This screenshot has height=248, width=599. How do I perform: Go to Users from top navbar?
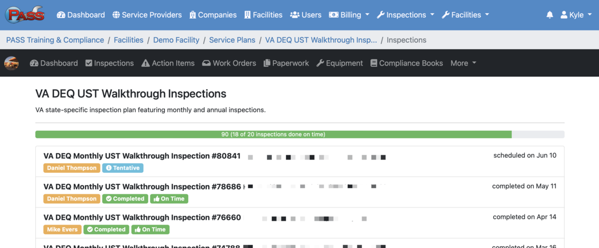(x=305, y=15)
